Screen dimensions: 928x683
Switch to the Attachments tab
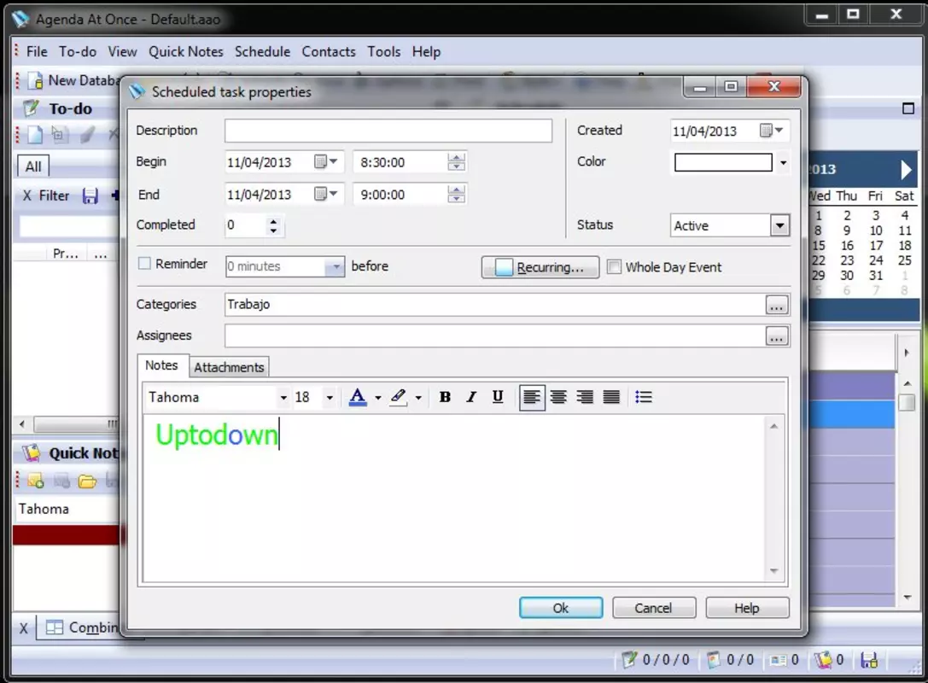click(x=229, y=368)
